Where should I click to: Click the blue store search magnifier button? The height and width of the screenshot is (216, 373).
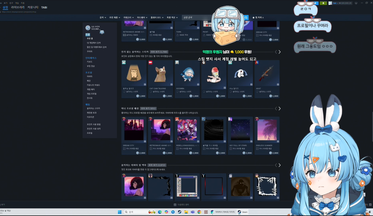[x=246, y=17]
